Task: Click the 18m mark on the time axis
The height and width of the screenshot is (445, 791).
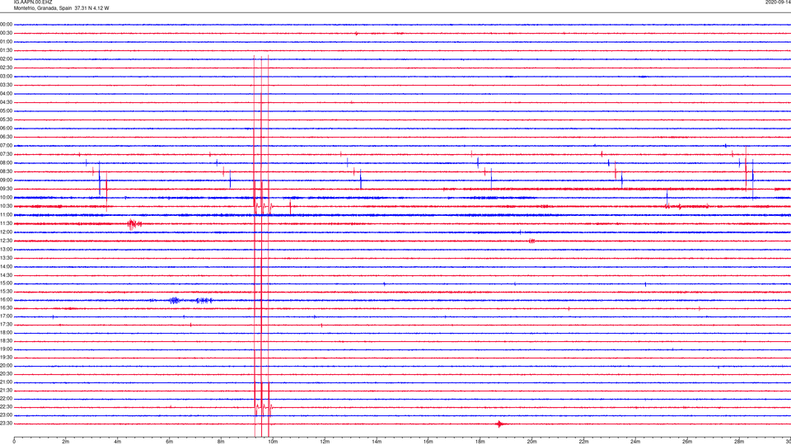Action: coord(480,442)
